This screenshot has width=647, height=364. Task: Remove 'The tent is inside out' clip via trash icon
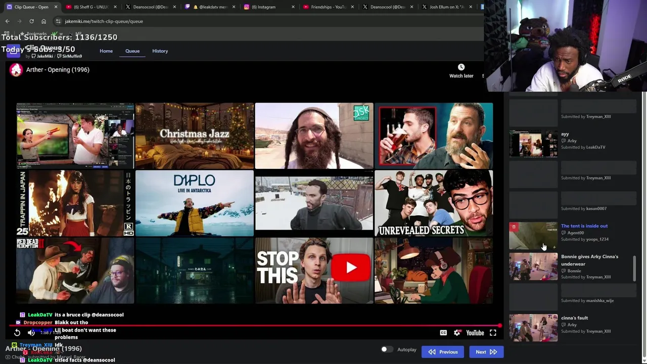coord(514,227)
